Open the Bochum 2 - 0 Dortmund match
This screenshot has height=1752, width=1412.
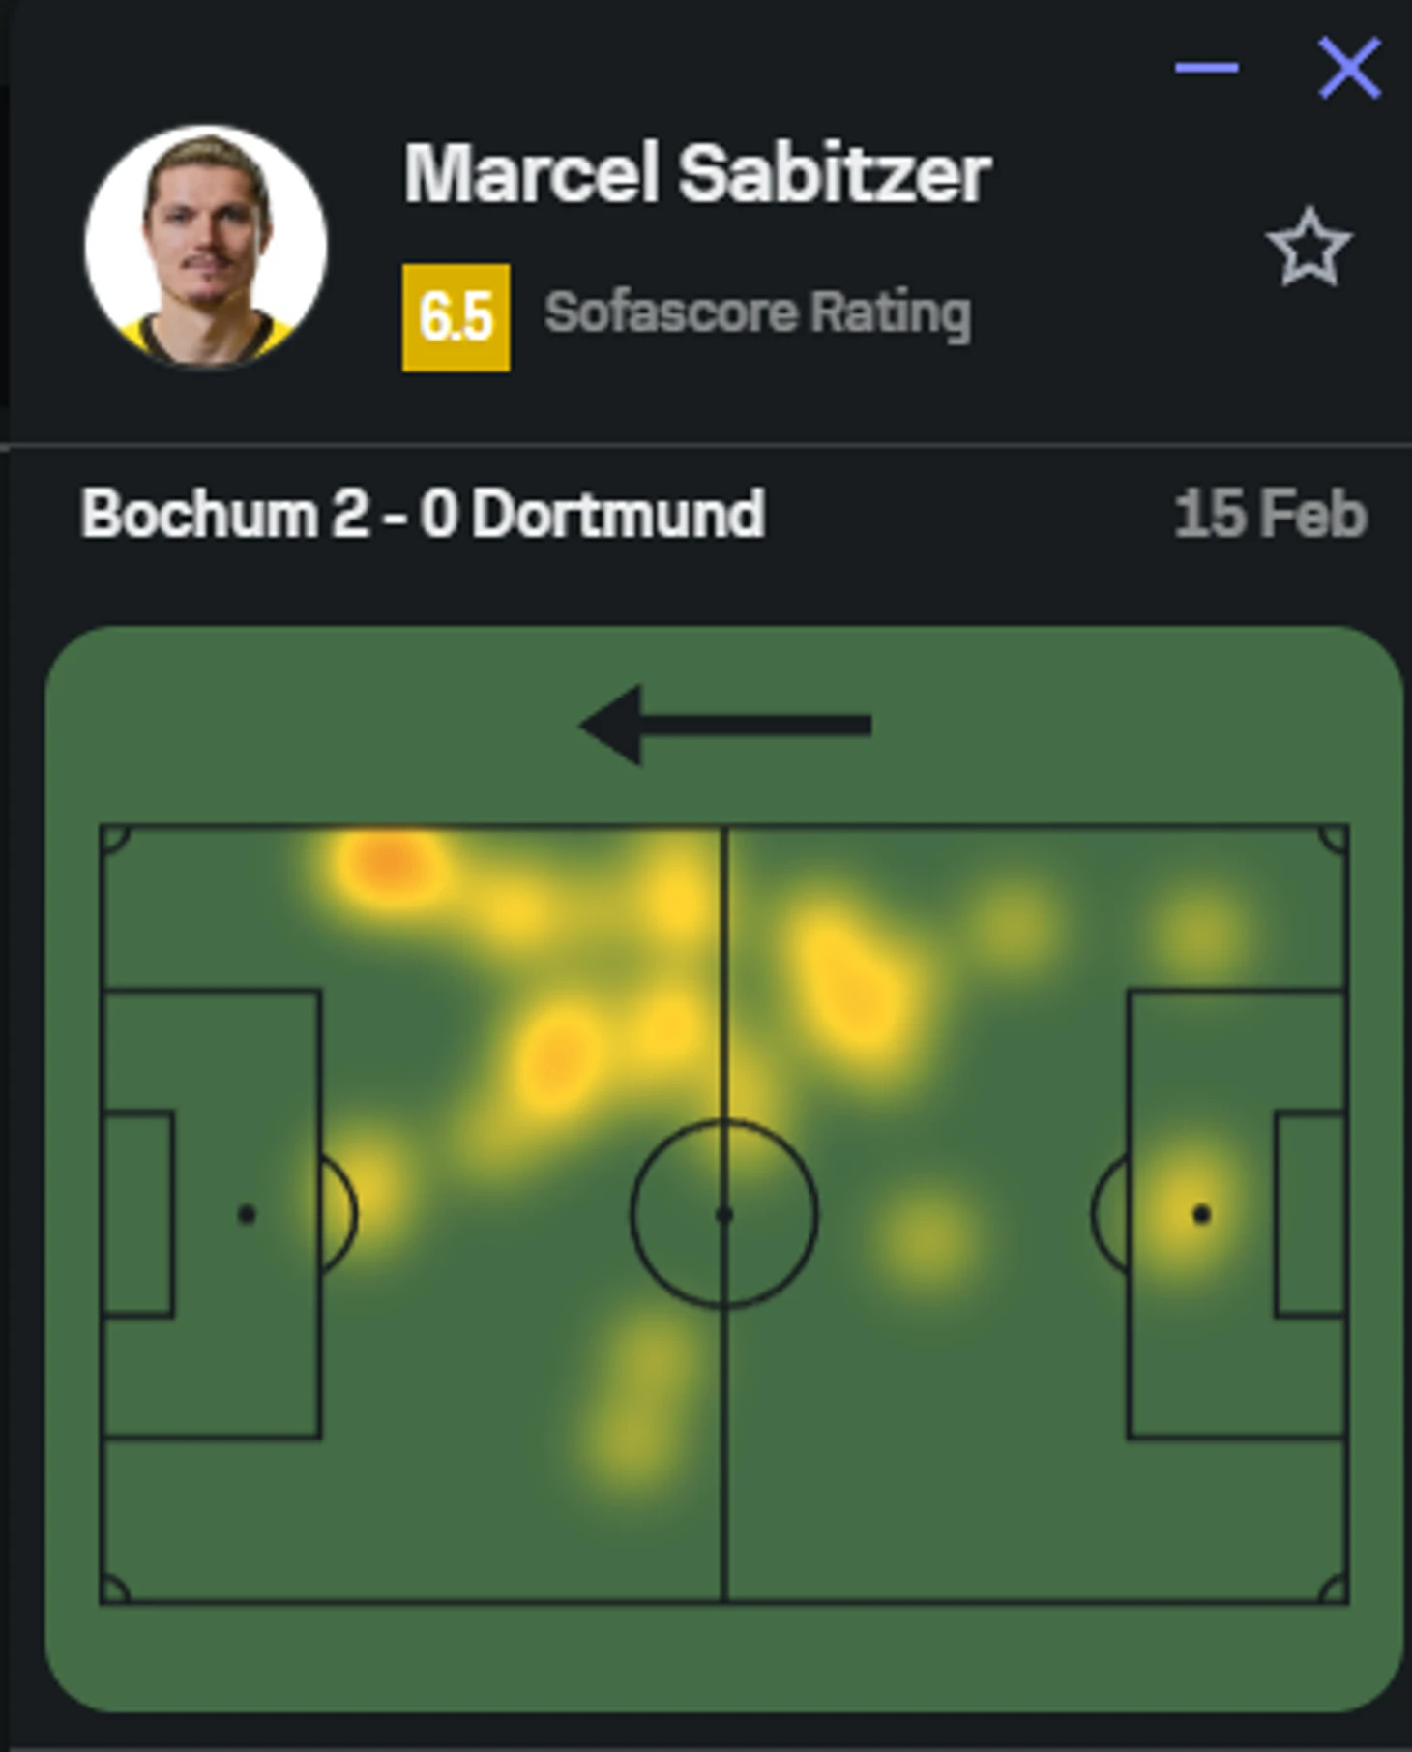tap(423, 513)
